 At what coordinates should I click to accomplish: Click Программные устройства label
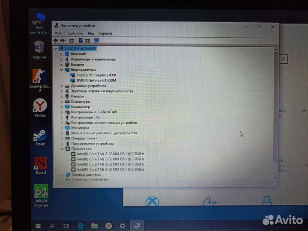93,144
